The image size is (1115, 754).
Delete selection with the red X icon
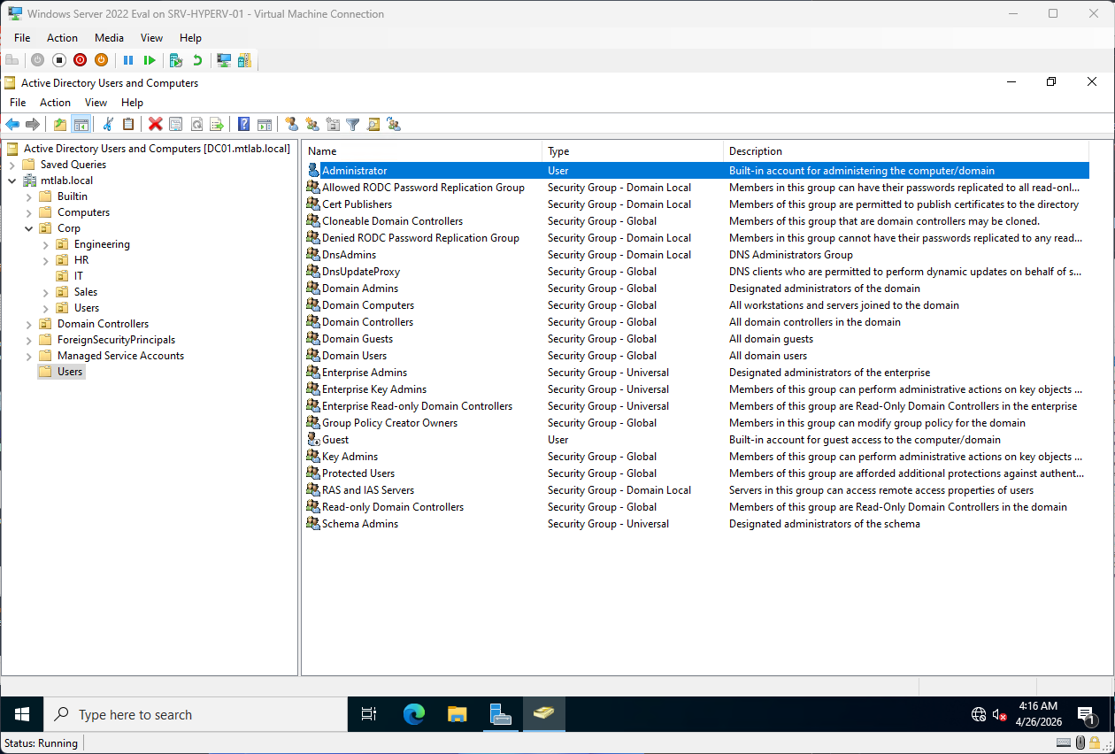(156, 124)
